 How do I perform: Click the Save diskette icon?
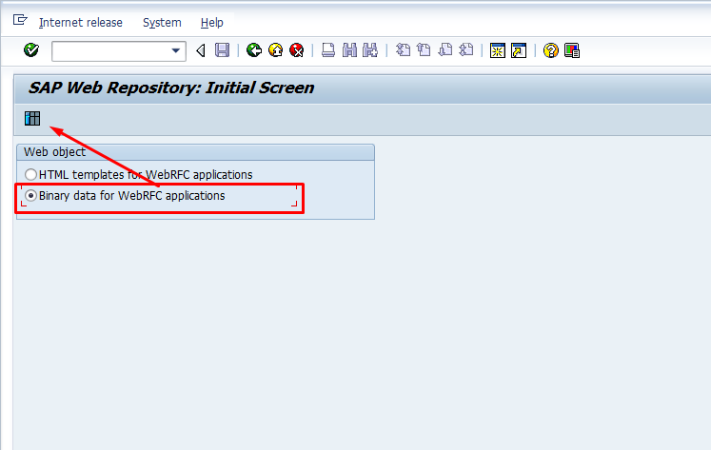coord(222,49)
